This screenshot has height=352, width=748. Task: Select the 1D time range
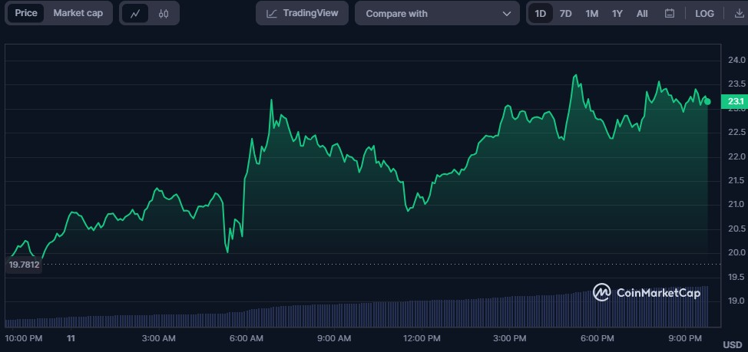click(541, 13)
